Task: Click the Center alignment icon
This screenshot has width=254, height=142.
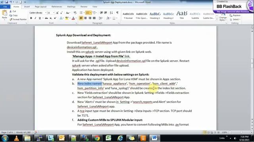Action: (x=85, y=18)
